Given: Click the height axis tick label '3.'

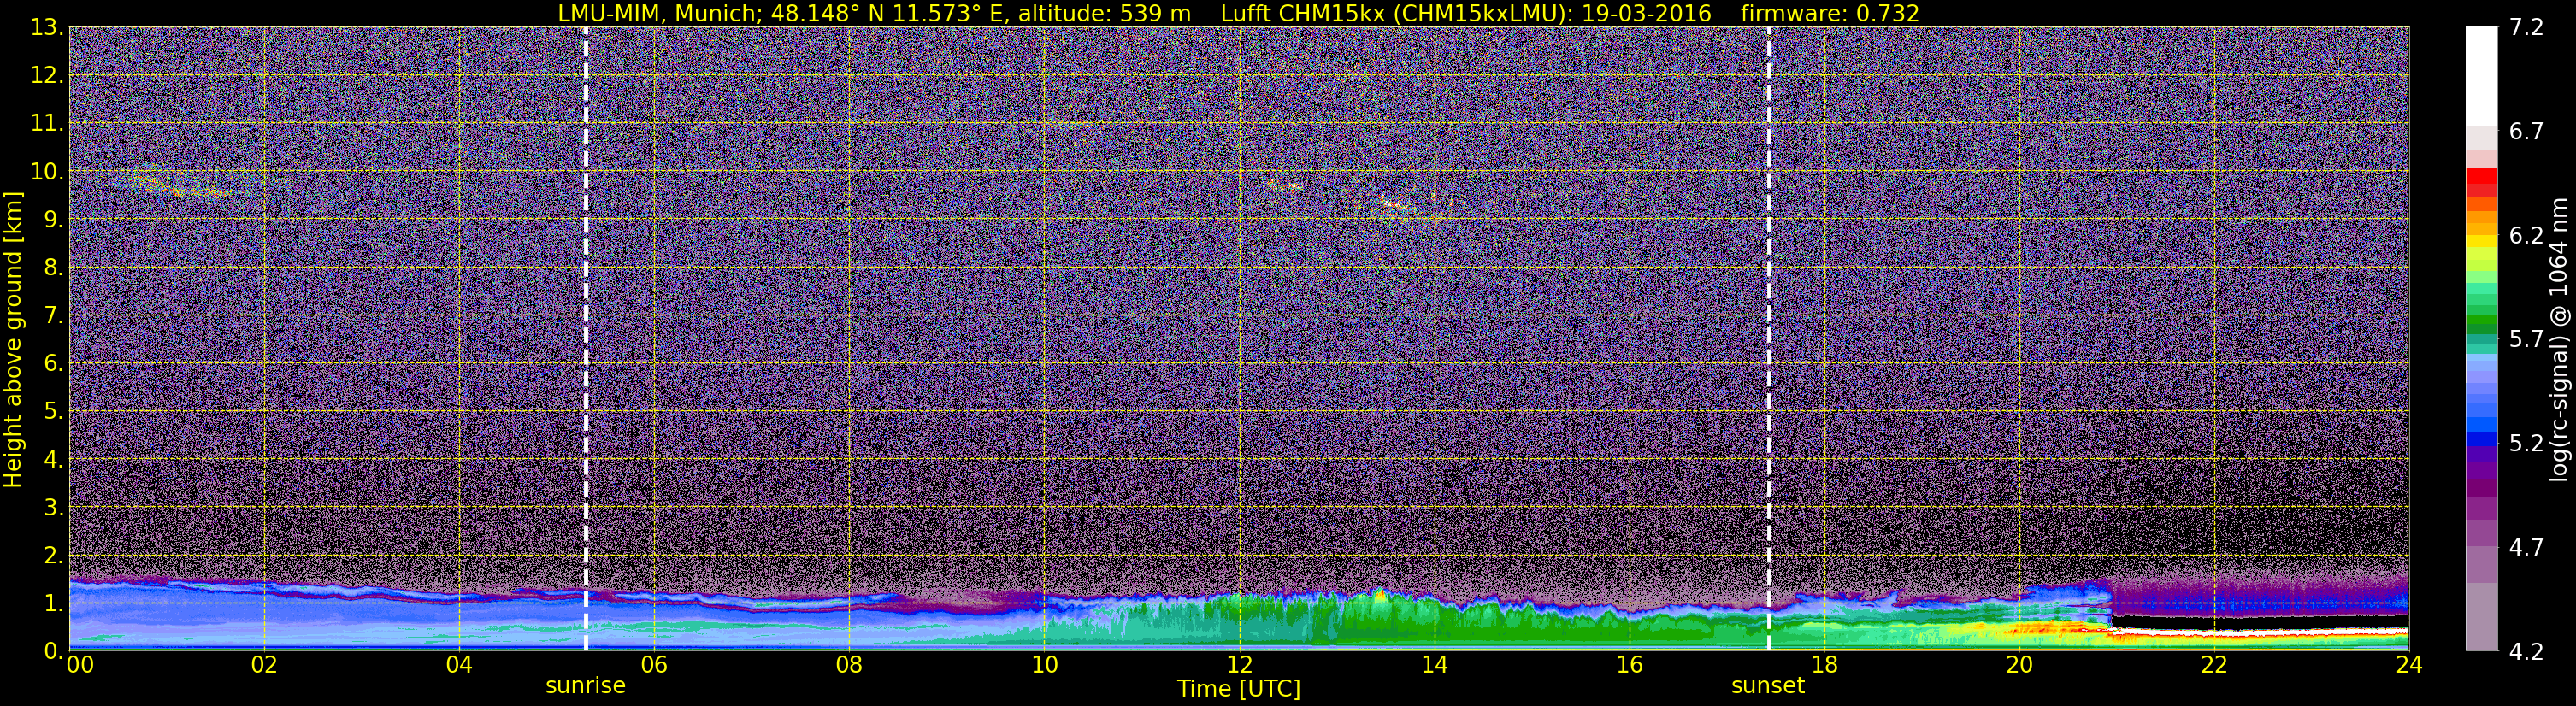Looking at the screenshot, I should (x=53, y=508).
